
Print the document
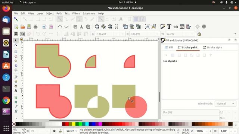click(35, 26)
